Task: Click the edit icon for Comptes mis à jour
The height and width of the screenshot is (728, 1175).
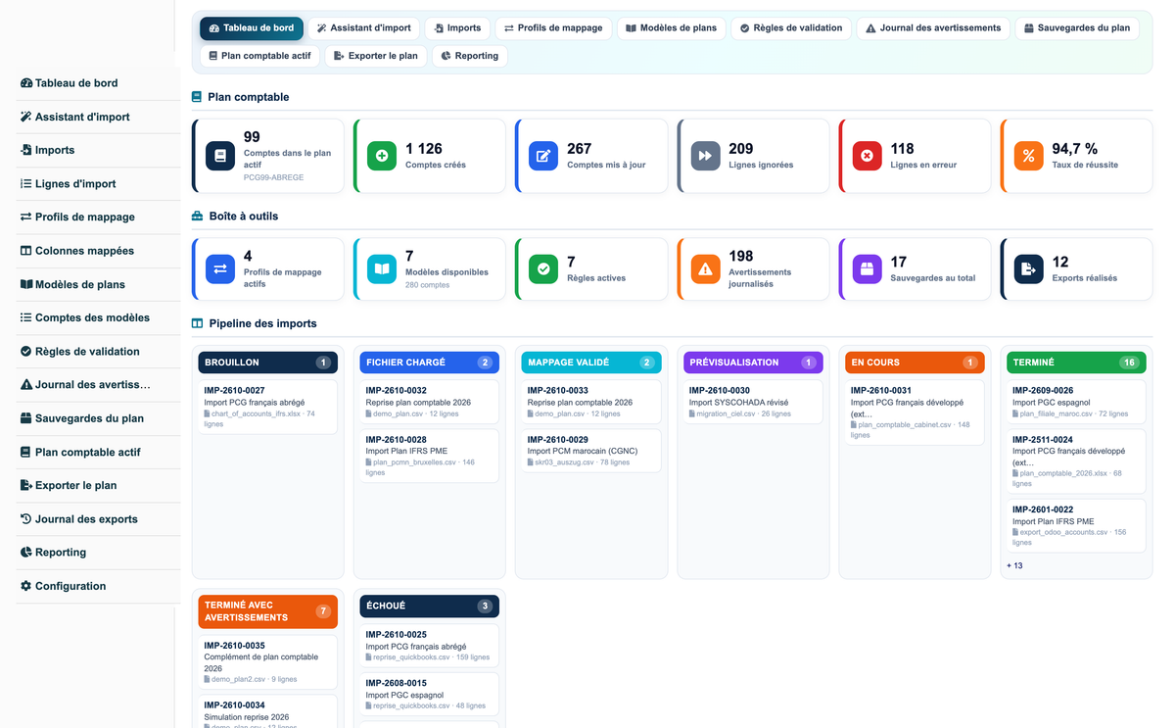Action: (x=543, y=156)
